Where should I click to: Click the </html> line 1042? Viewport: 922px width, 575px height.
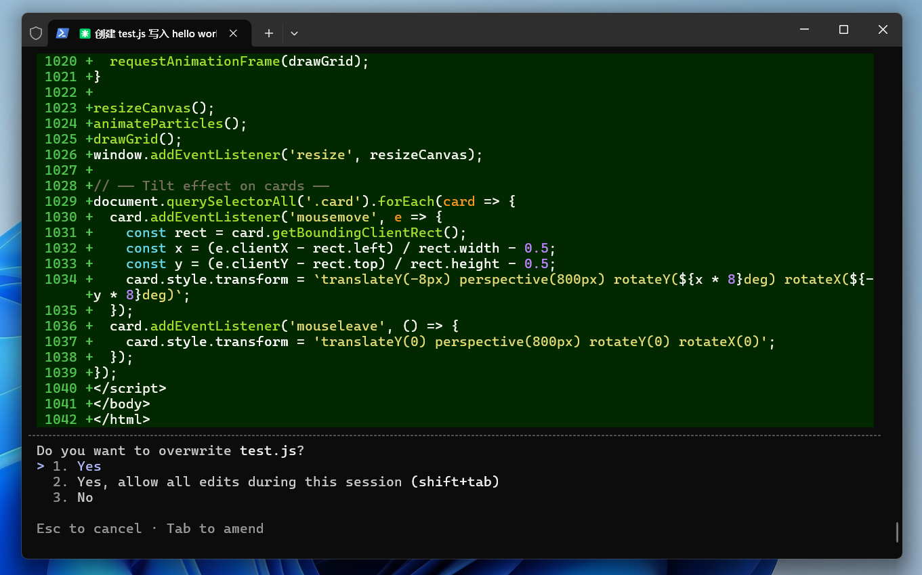(x=121, y=419)
